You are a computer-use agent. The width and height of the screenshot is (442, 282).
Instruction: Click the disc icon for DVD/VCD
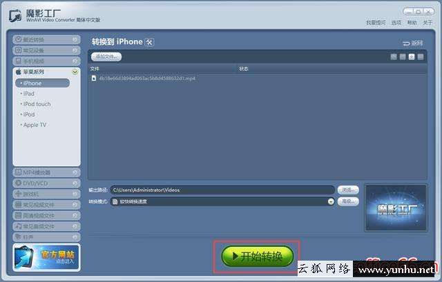[19, 183]
